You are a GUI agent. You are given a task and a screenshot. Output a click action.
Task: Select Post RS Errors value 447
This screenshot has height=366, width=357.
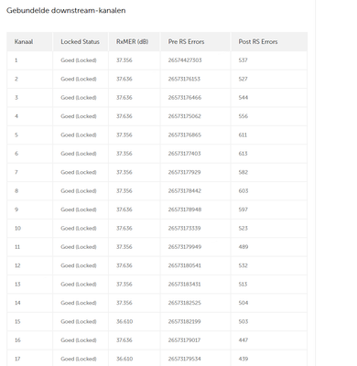pyautogui.click(x=243, y=340)
